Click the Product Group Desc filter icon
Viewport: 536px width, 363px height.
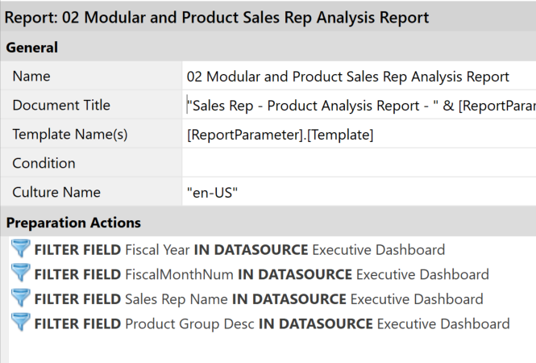point(22,323)
